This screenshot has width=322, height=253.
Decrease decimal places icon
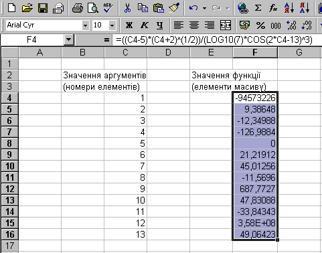(x=307, y=25)
